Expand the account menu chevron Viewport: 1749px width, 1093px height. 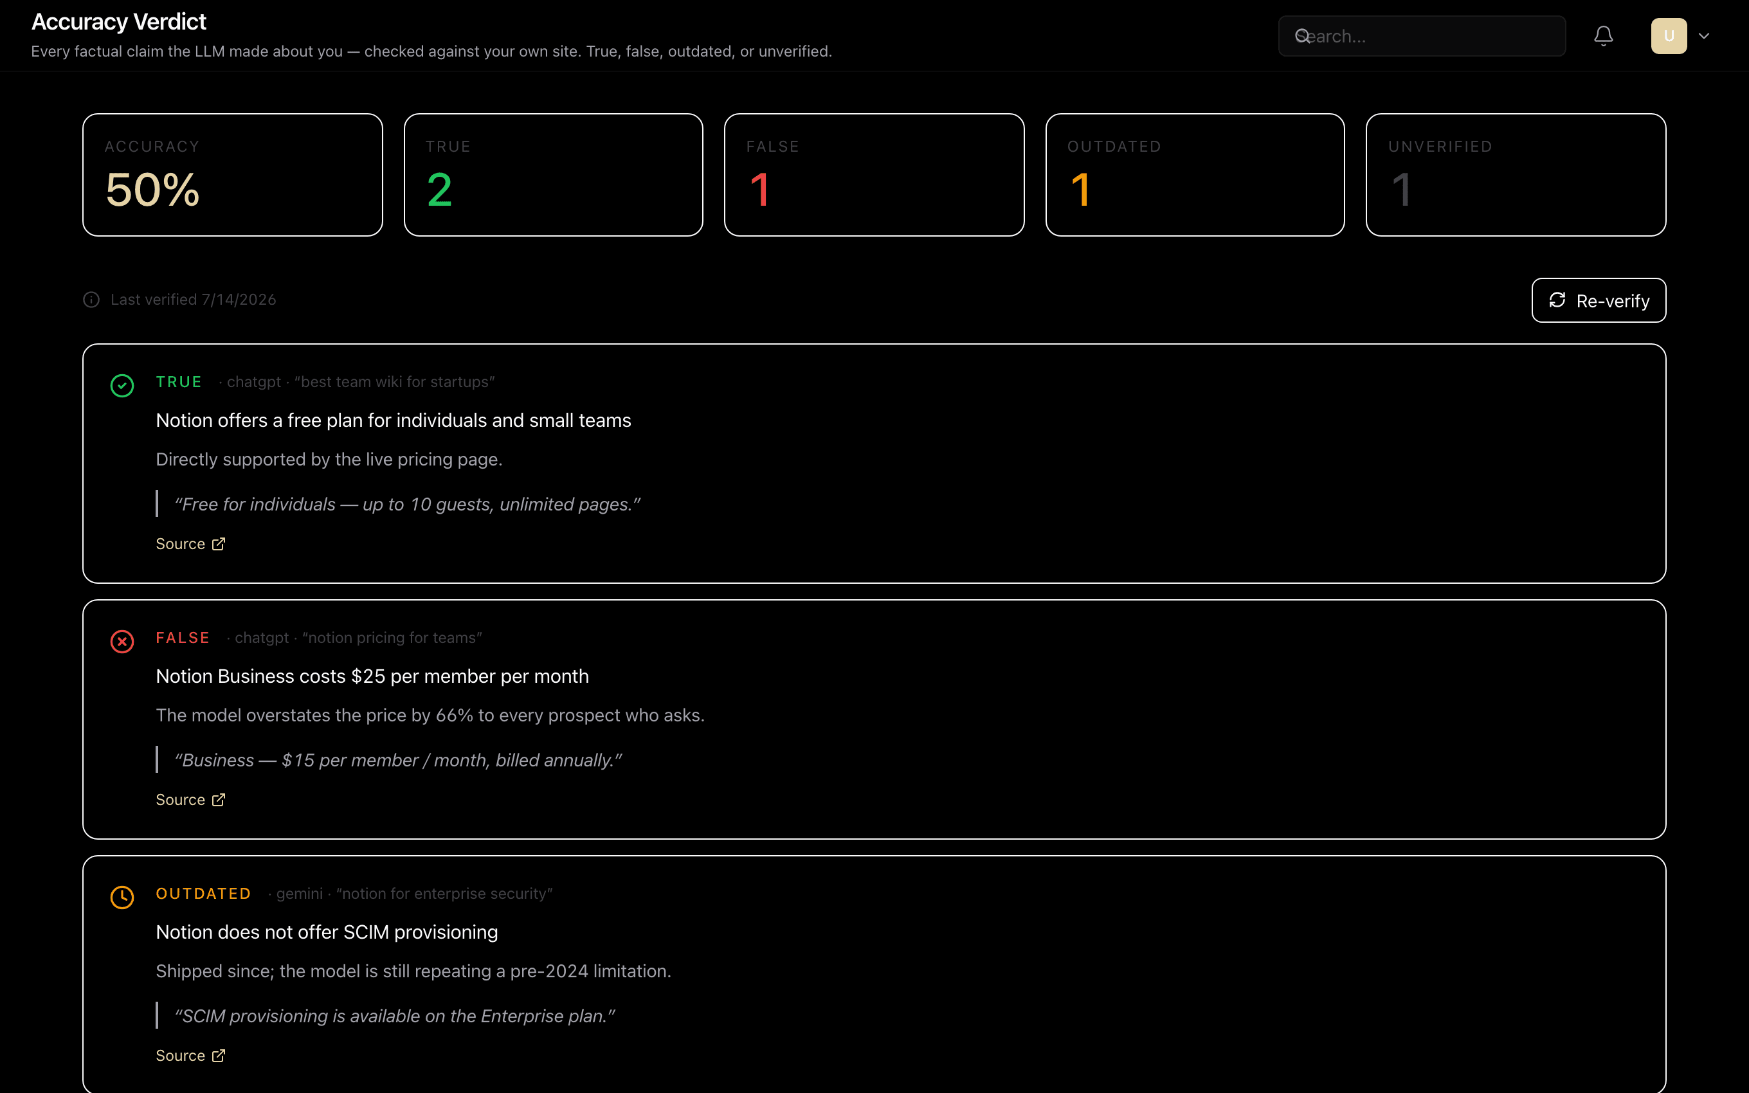pos(1704,36)
